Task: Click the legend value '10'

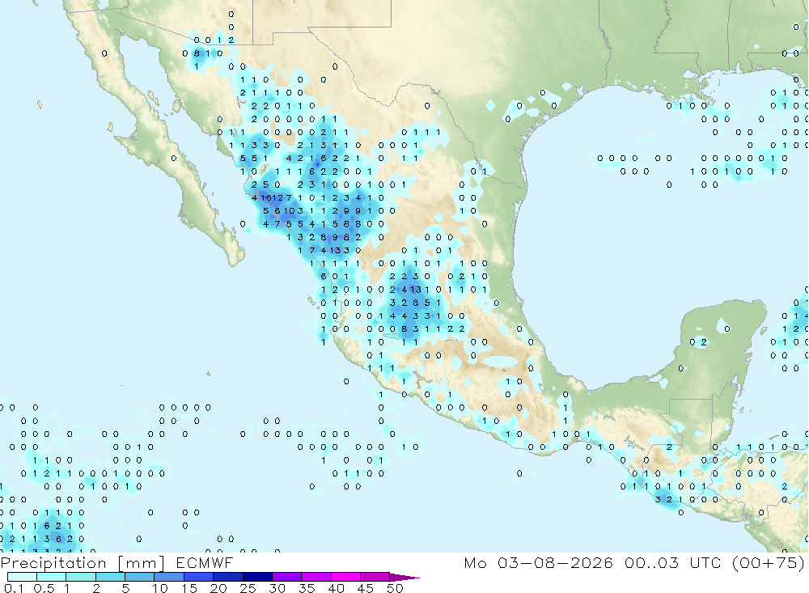Action: pyautogui.click(x=160, y=588)
